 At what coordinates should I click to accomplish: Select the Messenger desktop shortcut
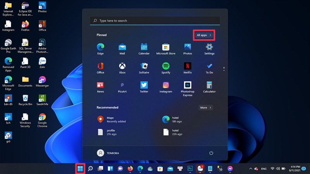click(42, 82)
